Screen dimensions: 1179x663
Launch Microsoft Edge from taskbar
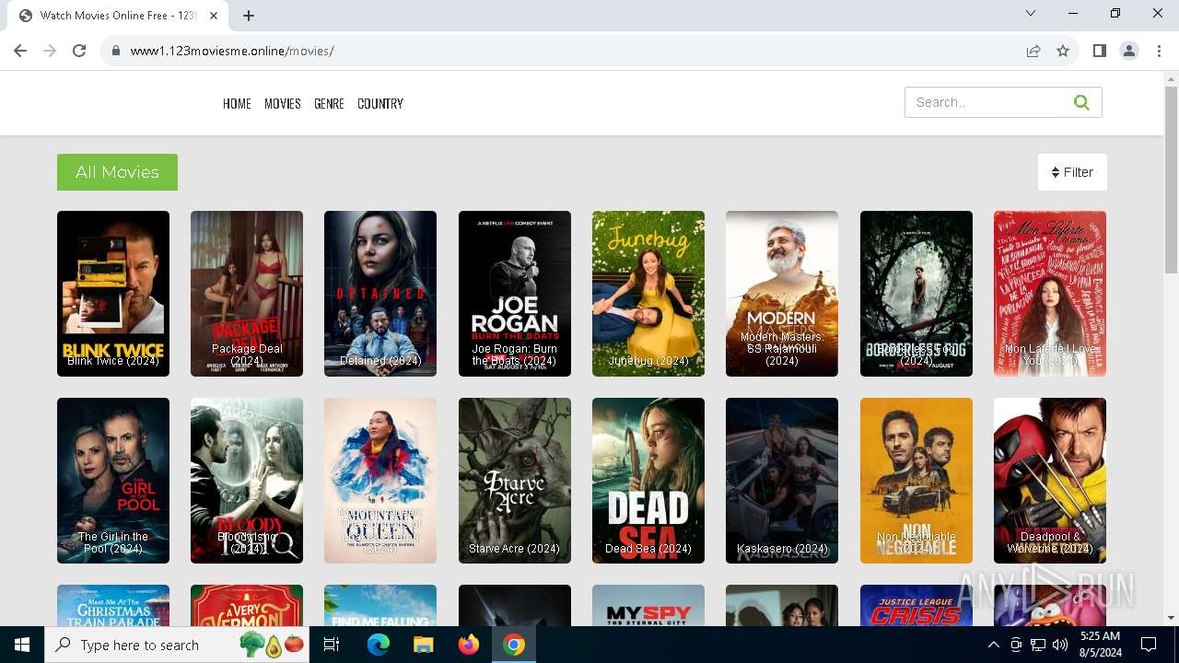pos(379,645)
